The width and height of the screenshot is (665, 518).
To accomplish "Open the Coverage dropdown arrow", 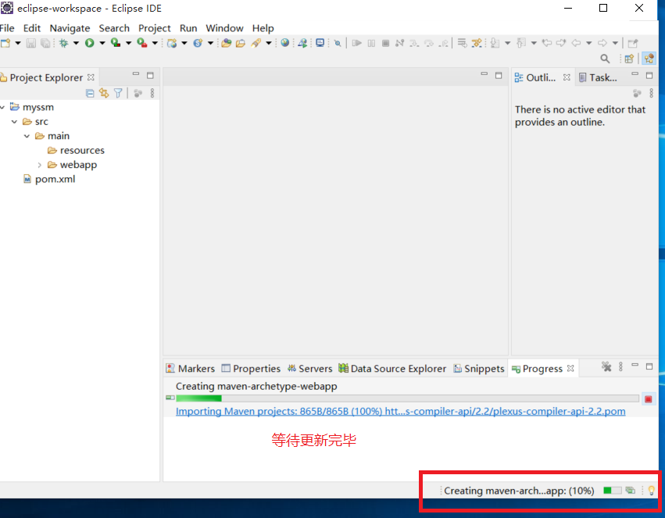I will click(128, 43).
